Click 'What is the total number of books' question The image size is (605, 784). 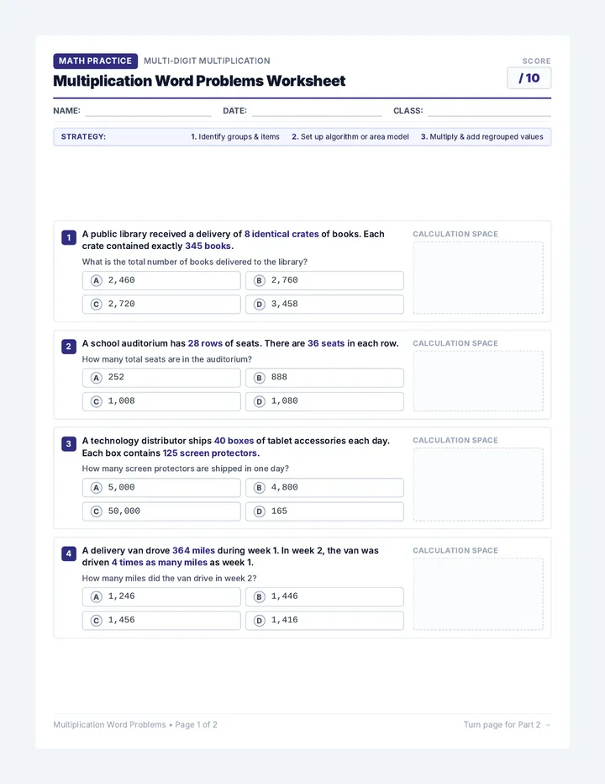point(195,262)
